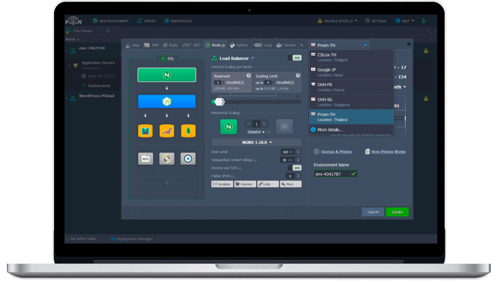
Task: Click New Environment in the top bar
Action: (110, 21)
